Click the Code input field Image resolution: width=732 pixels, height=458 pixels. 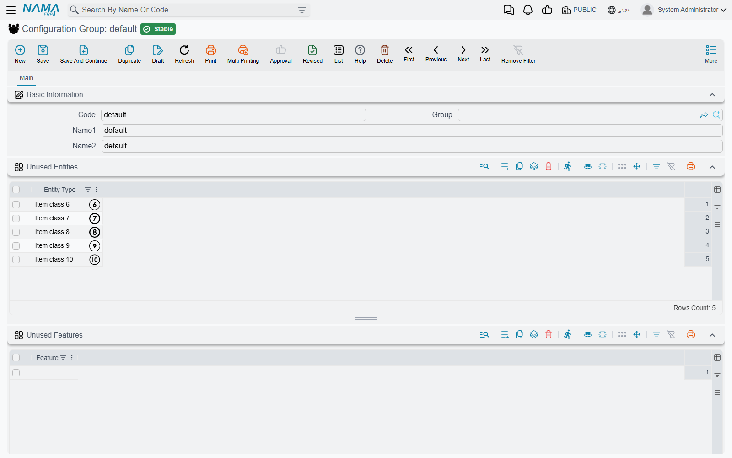[x=233, y=115]
